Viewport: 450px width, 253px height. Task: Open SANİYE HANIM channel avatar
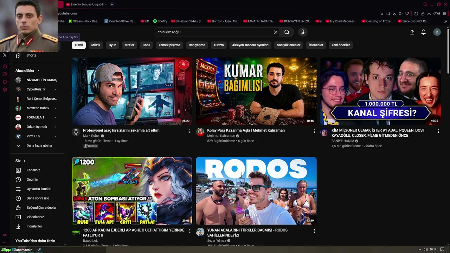click(324, 132)
